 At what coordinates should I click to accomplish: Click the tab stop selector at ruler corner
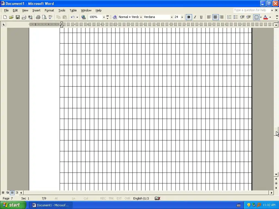(x=4, y=24)
